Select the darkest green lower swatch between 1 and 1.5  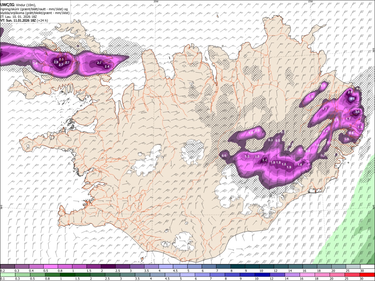68,275
